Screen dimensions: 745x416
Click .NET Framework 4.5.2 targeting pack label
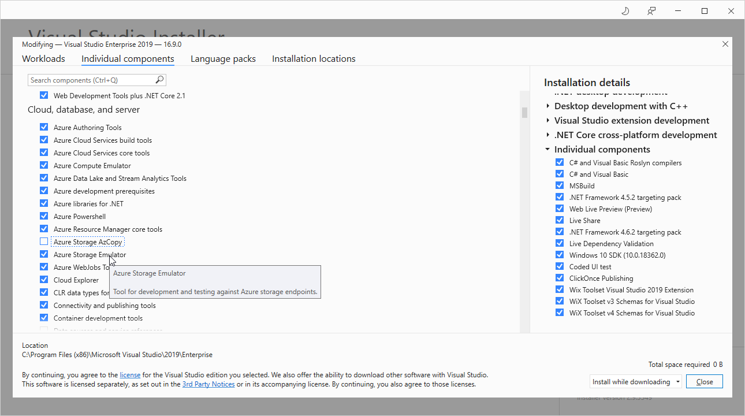click(625, 197)
